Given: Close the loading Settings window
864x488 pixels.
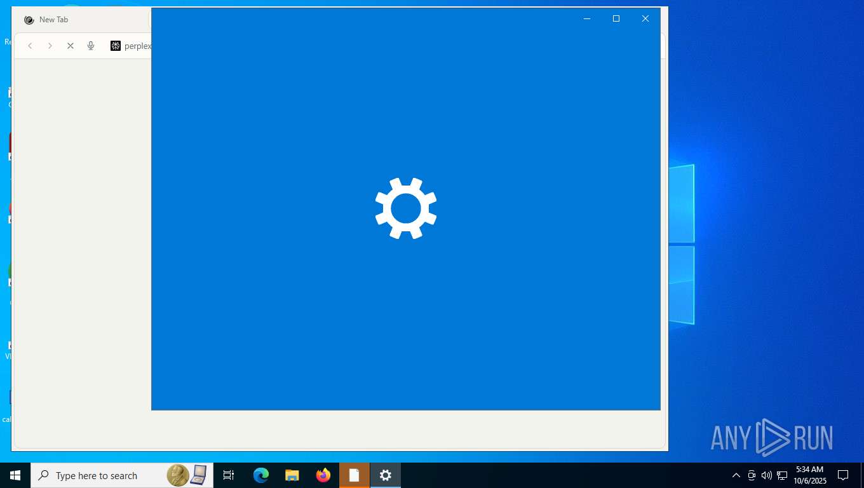Looking at the screenshot, I should [645, 19].
